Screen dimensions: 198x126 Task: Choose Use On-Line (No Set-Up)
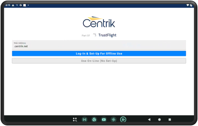(99, 61)
